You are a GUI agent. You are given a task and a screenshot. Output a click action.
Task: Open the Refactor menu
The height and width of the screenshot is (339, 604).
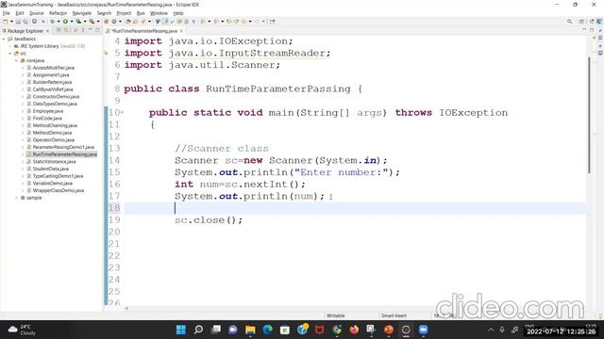tap(59, 13)
